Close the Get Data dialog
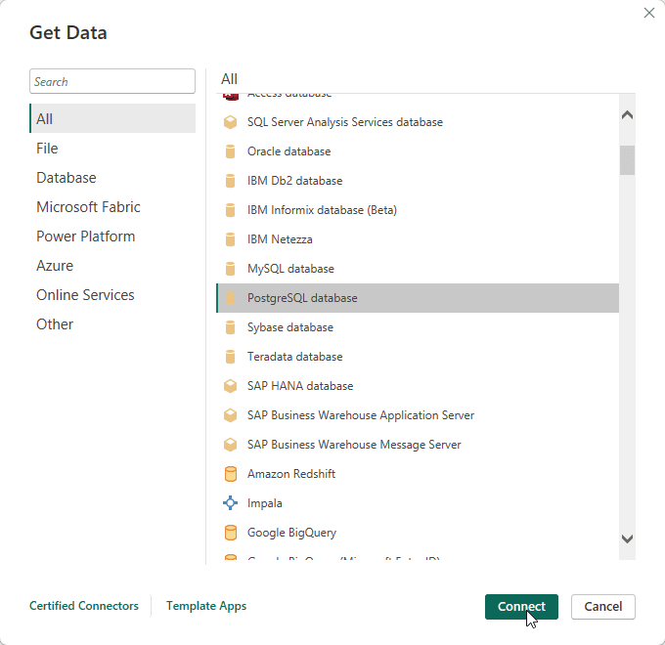The width and height of the screenshot is (665, 645). tap(649, 13)
